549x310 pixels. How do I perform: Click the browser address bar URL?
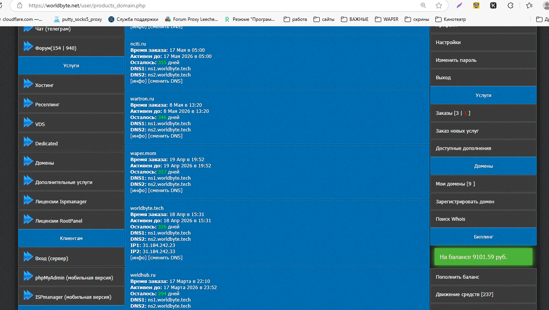point(87,6)
